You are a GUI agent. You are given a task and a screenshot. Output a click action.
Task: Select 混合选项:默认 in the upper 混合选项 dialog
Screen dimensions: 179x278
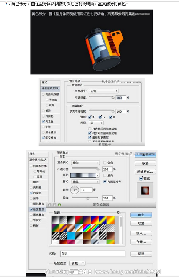[50, 88]
